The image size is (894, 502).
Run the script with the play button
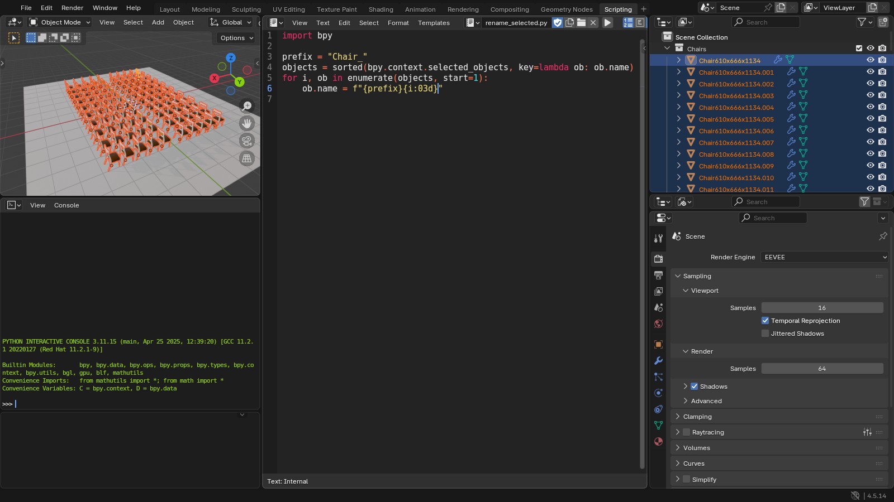pyautogui.click(x=607, y=23)
